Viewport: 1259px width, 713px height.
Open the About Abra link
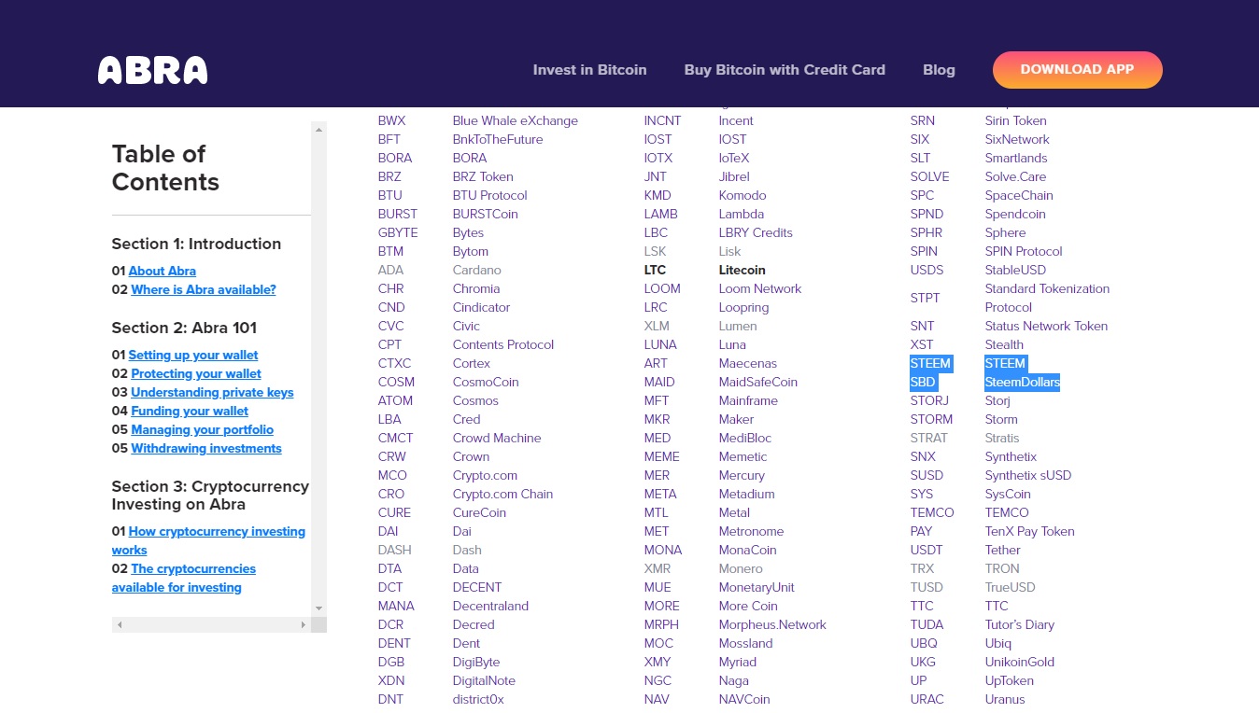162,272
